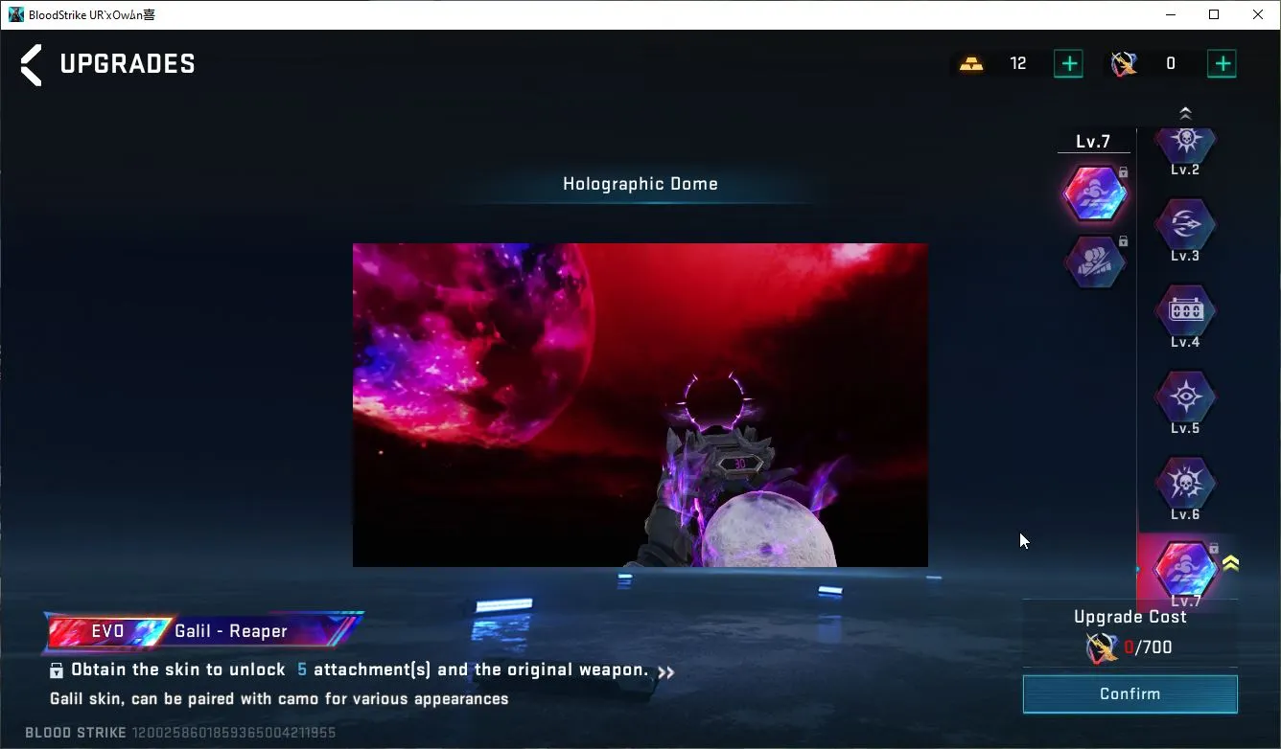
Task: Close the BloodStrike window
Action: 1258,14
